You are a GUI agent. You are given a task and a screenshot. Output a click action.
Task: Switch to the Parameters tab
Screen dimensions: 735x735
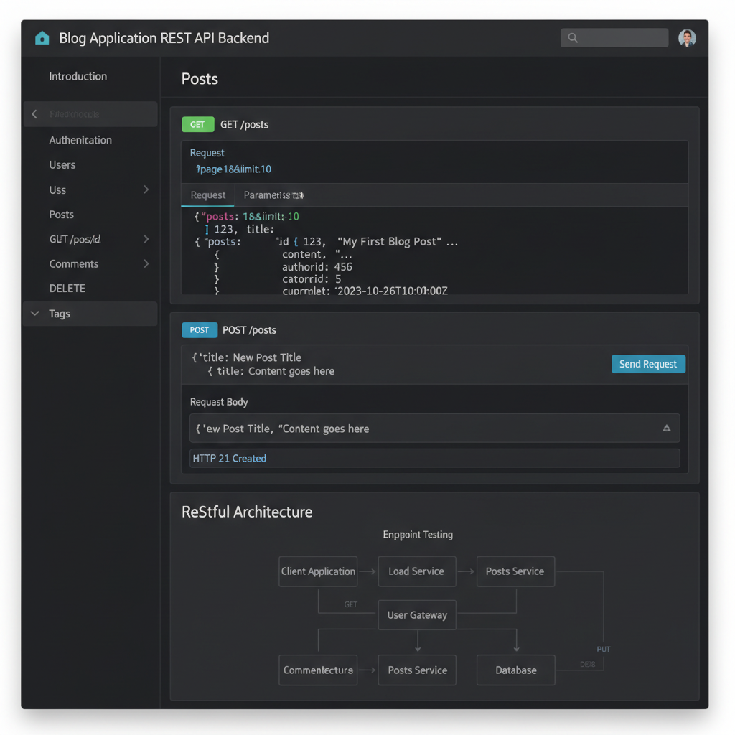tap(273, 195)
